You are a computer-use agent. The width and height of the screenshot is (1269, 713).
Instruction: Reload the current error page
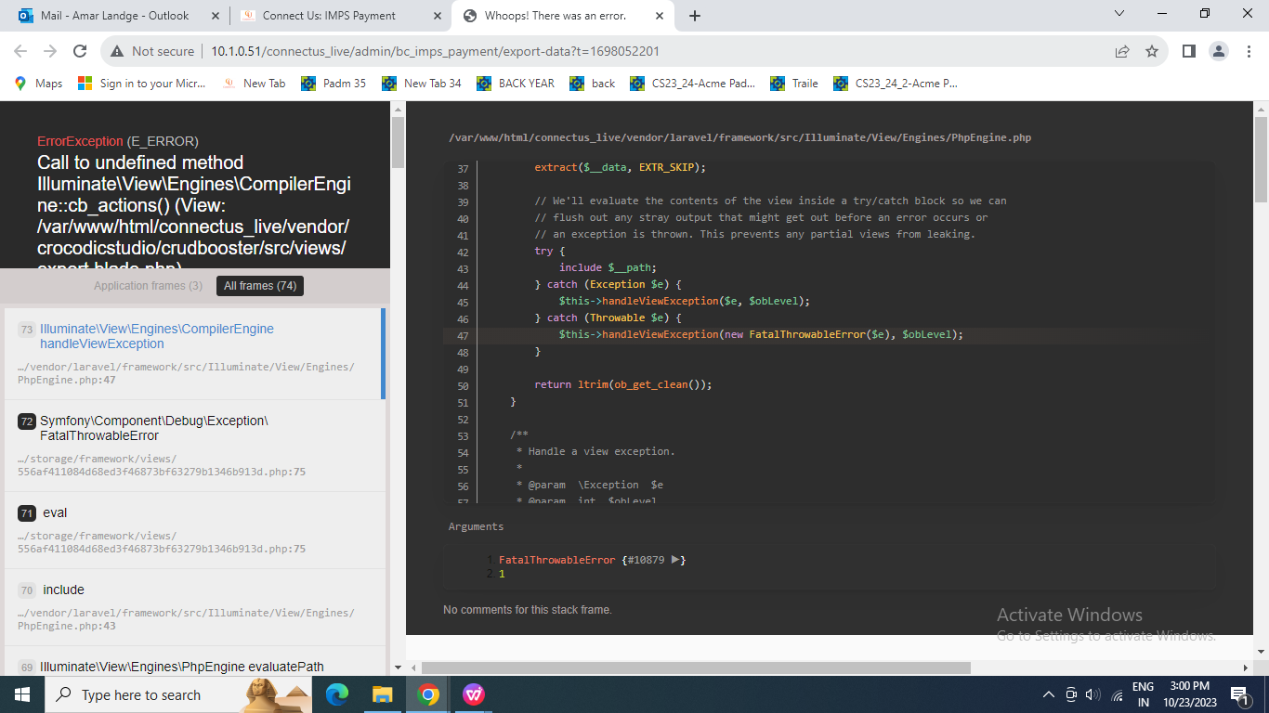coord(80,51)
